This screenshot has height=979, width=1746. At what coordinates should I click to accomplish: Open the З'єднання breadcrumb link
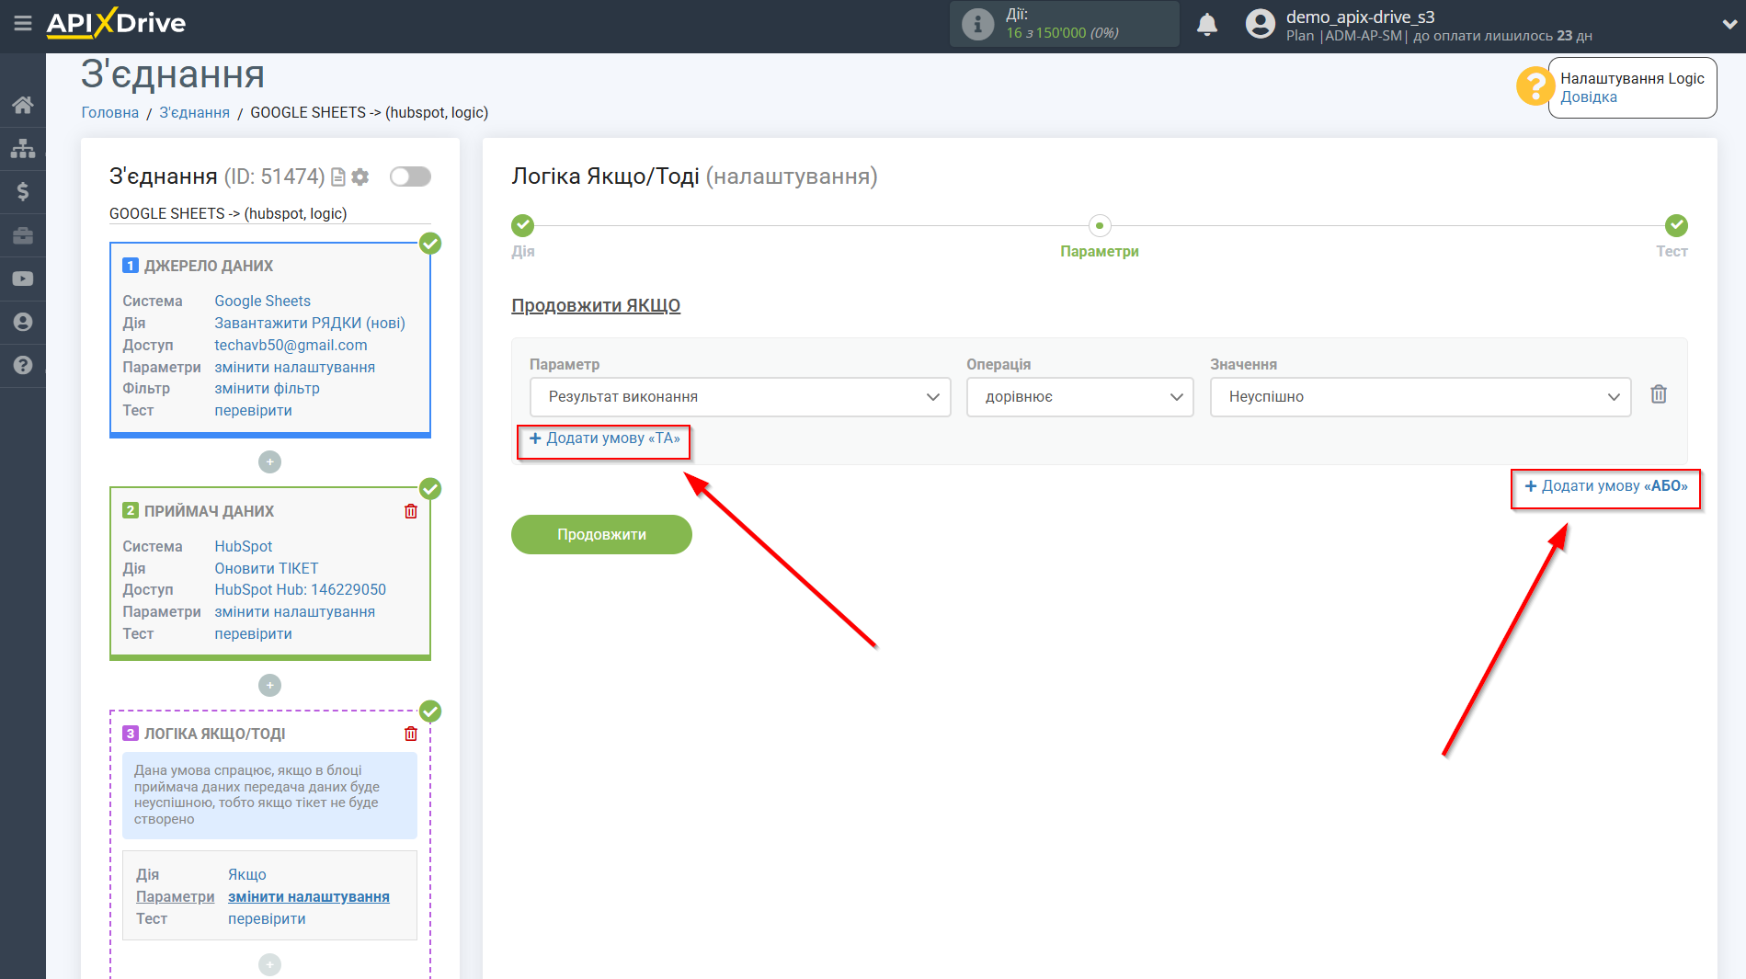[x=195, y=112]
